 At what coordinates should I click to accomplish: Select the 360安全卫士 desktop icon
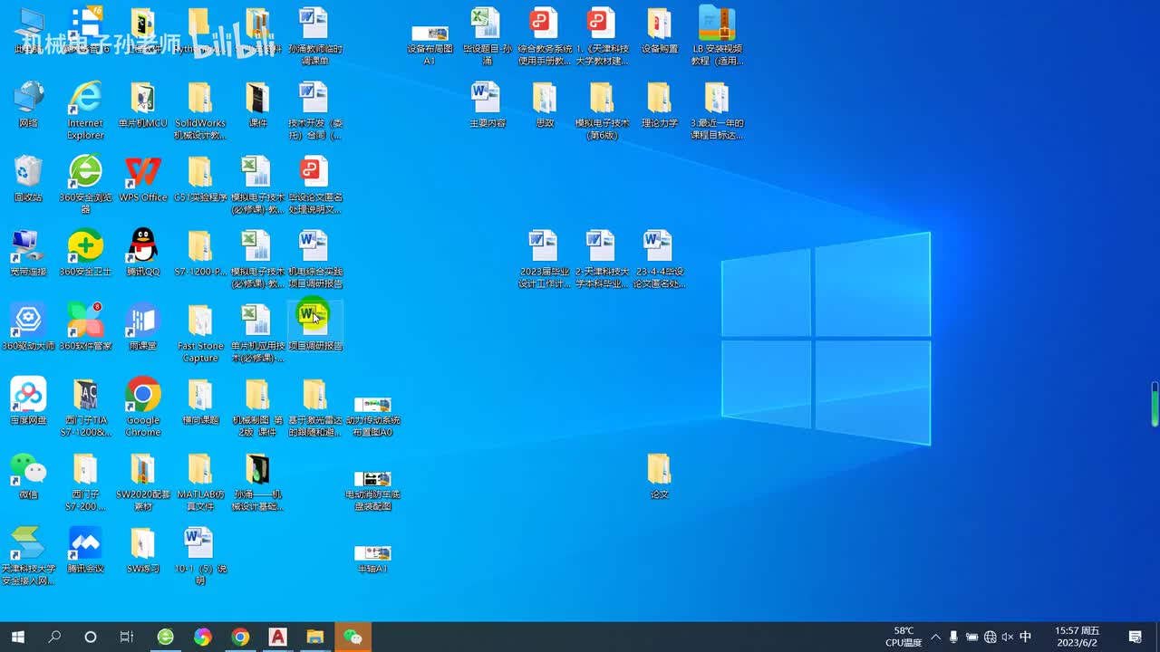85,246
